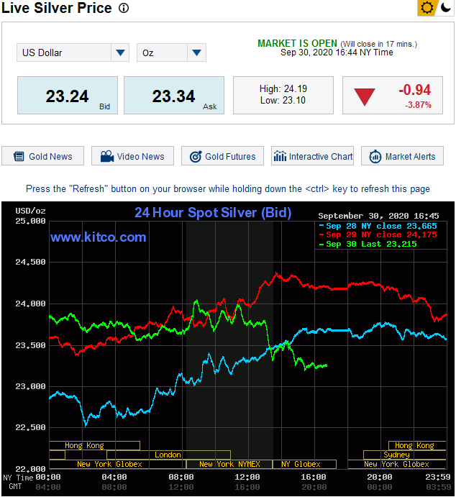
Task: Click the arrow of the US Dollar dropdown
Action: (120, 53)
